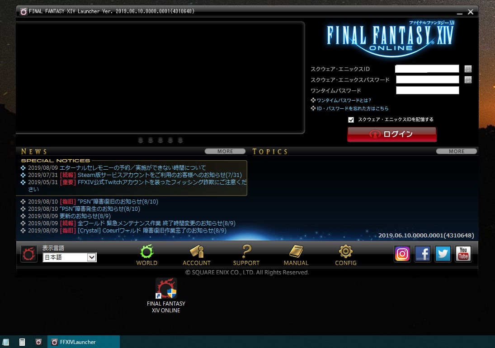The image size is (495, 348).
Task: Select the first banner slide dot
Action: coord(141,140)
